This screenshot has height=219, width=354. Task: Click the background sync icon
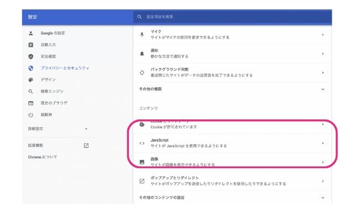(x=142, y=72)
